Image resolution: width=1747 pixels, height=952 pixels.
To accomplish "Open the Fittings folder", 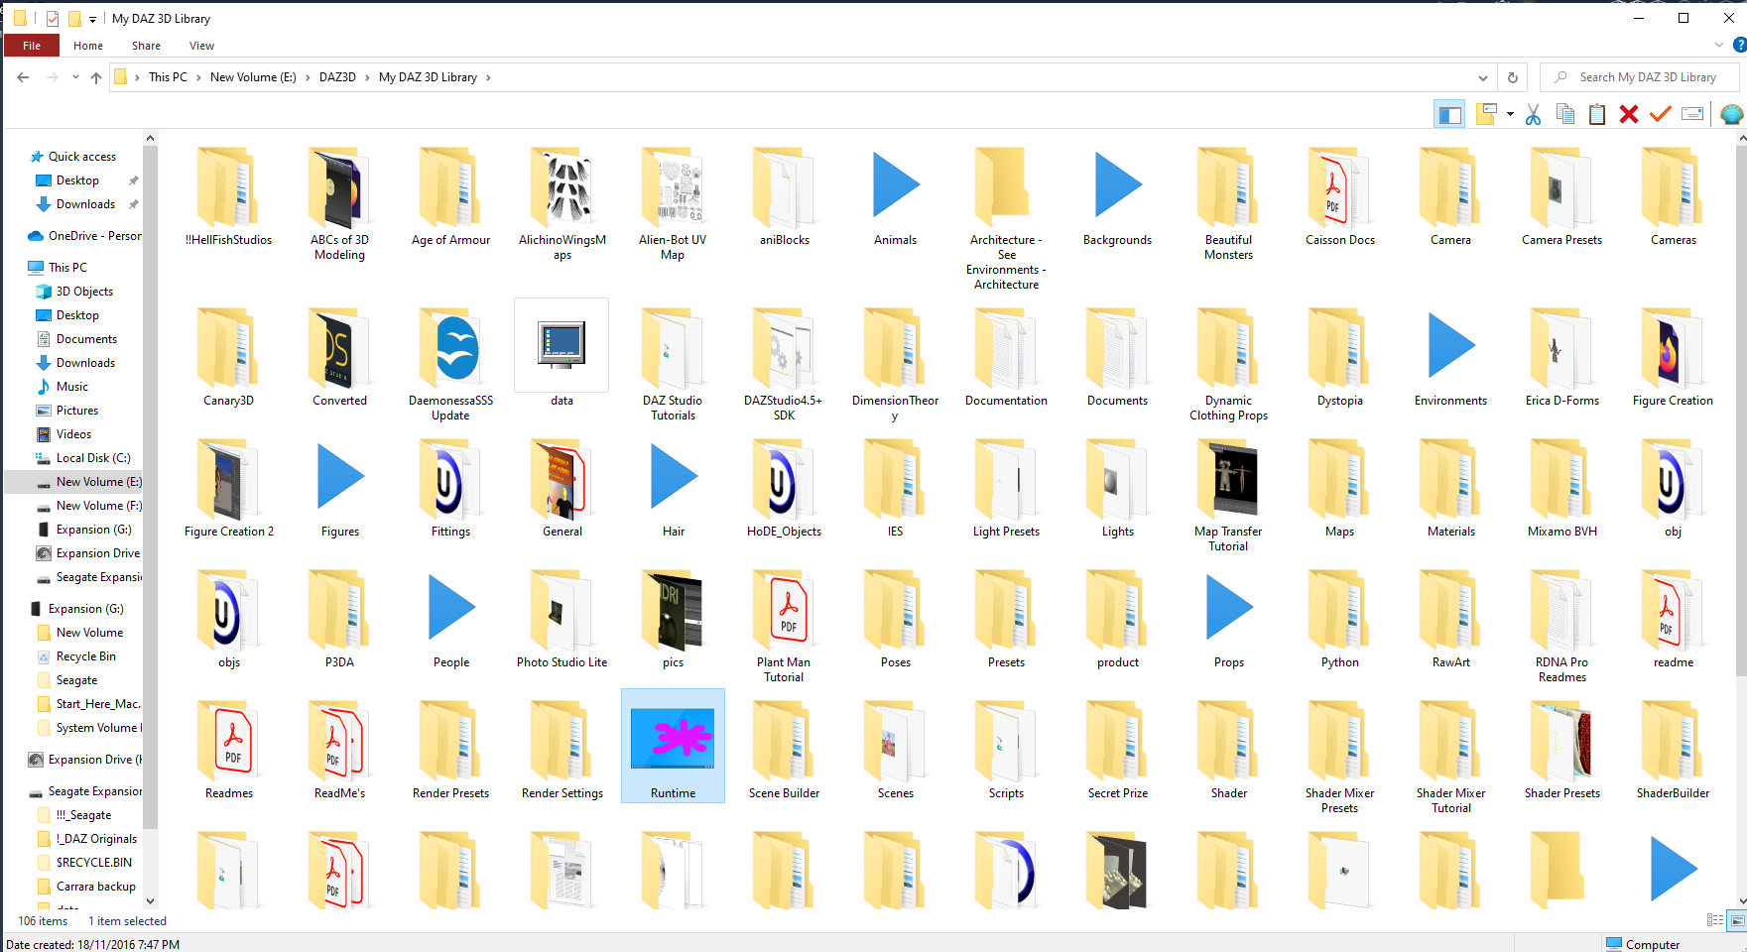I will pos(451,489).
